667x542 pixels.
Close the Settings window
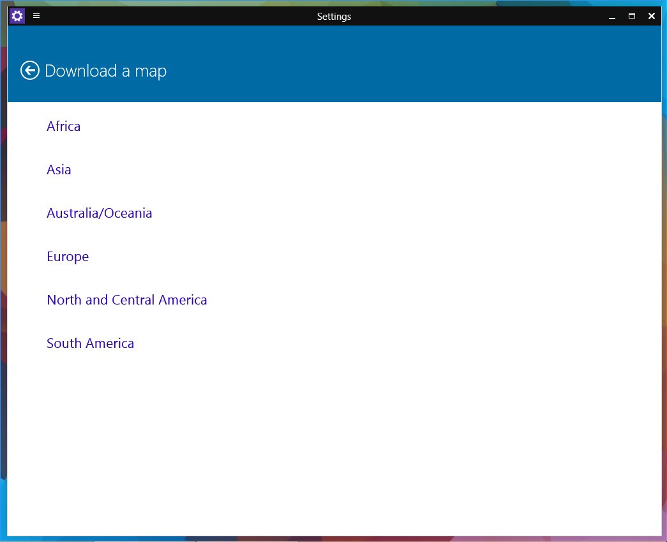pyautogui.click(x=652, y=17)
